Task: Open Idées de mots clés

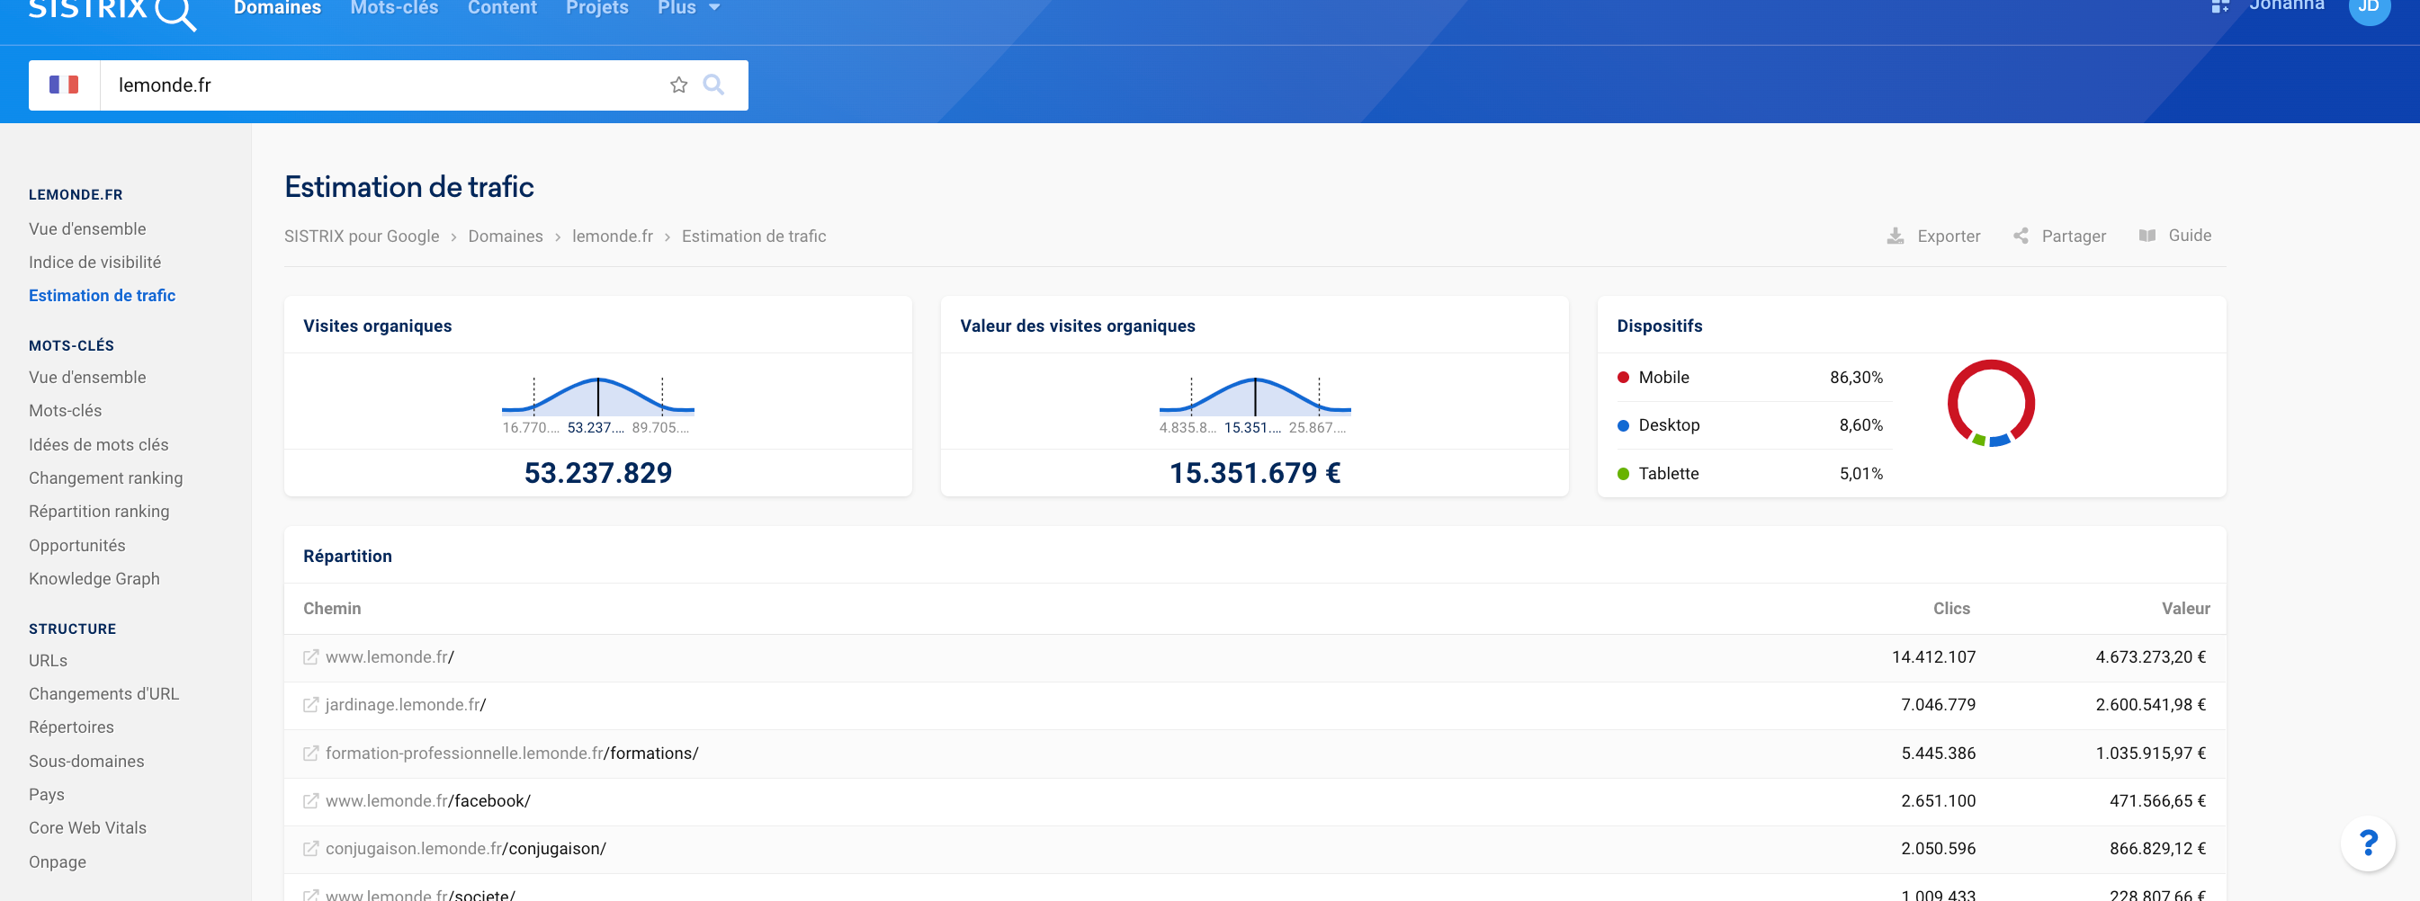Action: tap(99, 445)
